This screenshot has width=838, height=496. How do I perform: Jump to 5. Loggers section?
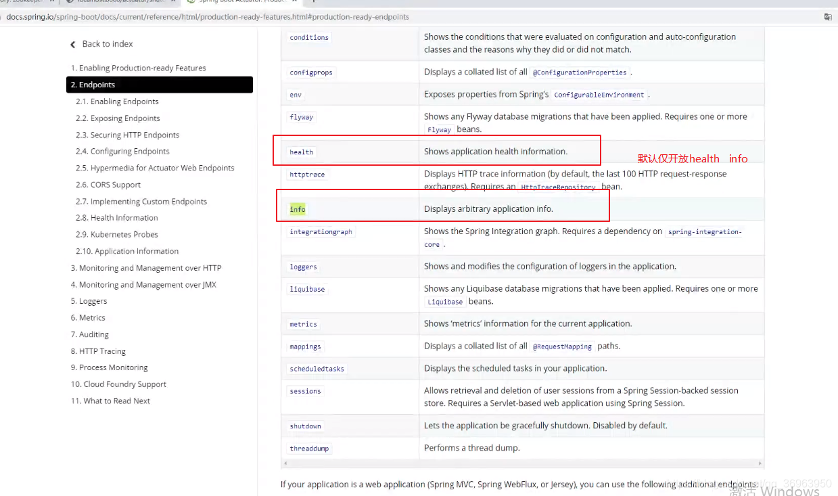[89, 301]
